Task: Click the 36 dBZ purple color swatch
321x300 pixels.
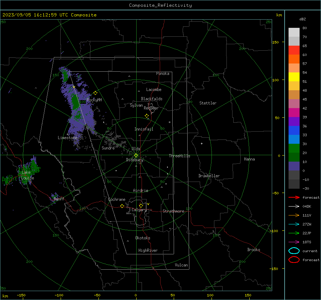Action: (294, 121)
